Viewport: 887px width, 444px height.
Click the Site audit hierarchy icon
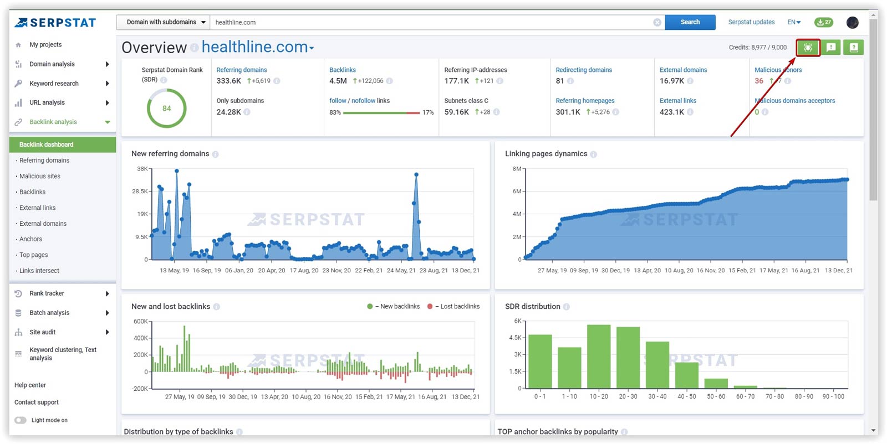(18, 332)
